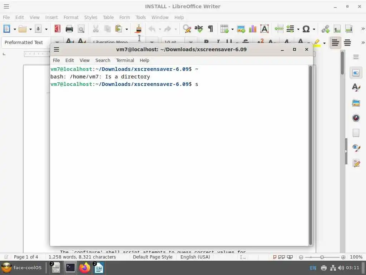Screen dimensions: 366x275
Task: Click the Insert Hyperlink chain icon
Action: click(325, 29)
